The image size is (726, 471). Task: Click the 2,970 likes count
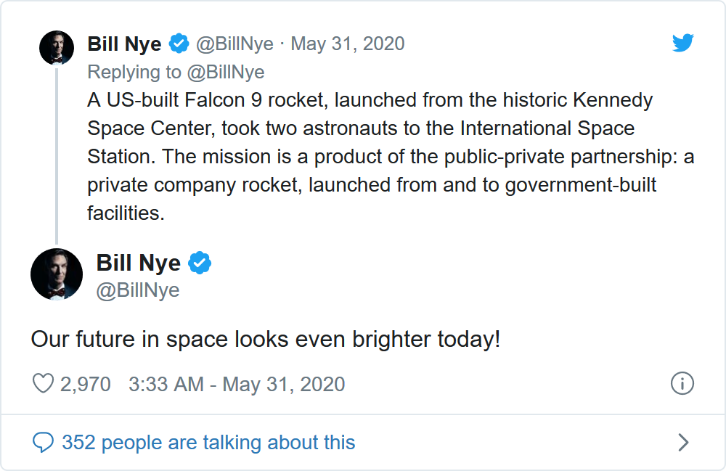86,383
